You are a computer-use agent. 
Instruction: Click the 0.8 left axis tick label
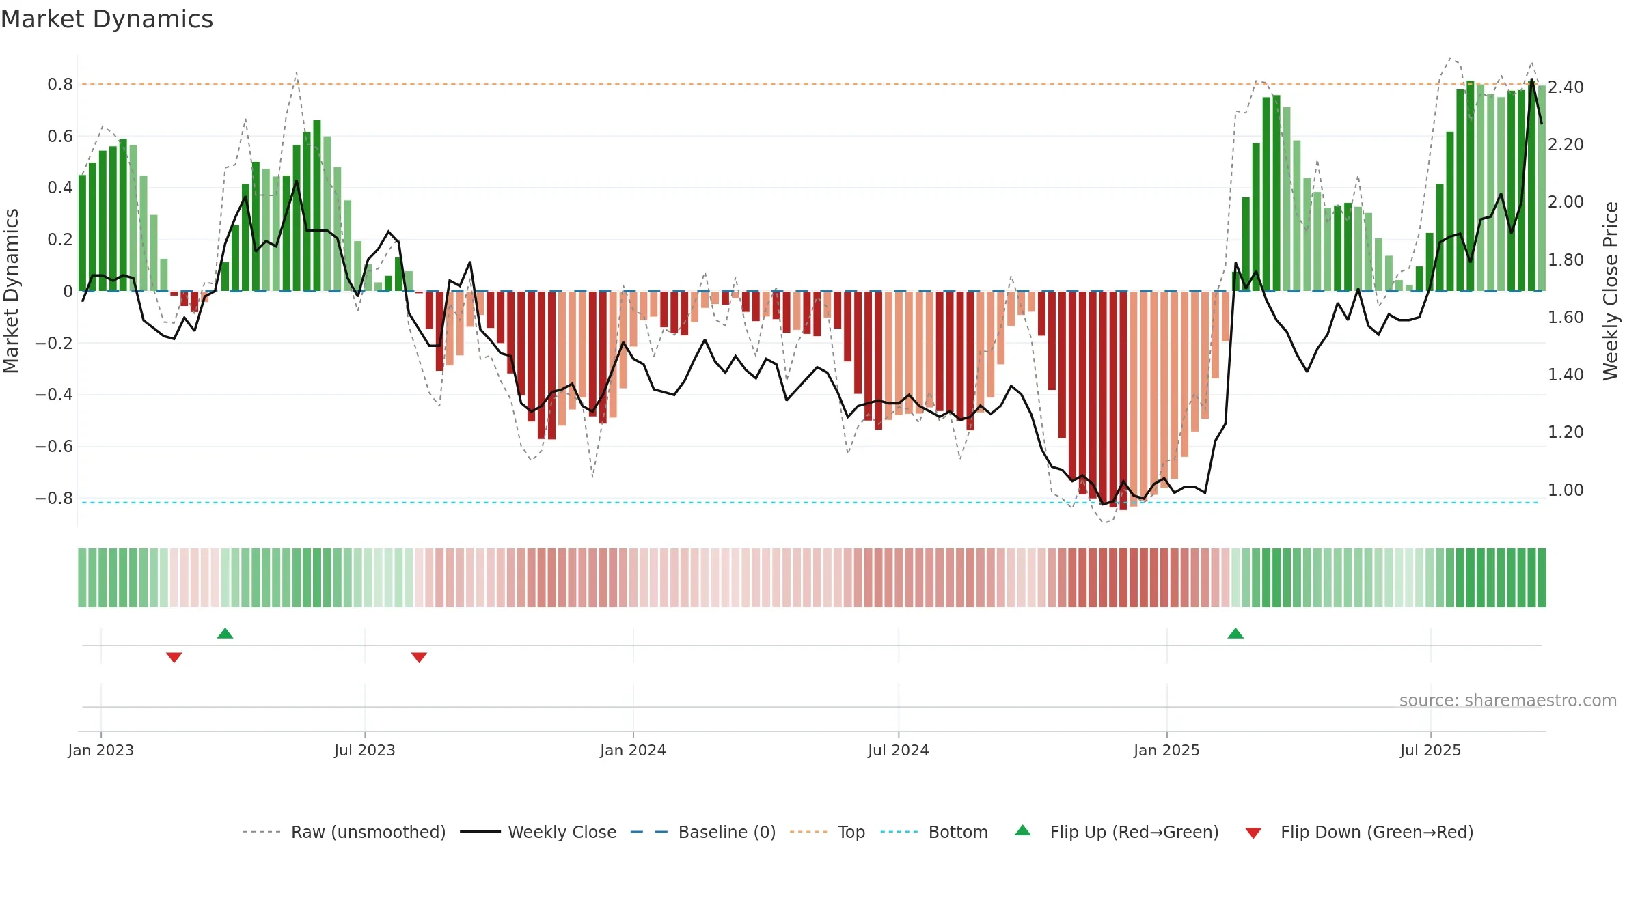pyautogui.click(x=60, y=84)
